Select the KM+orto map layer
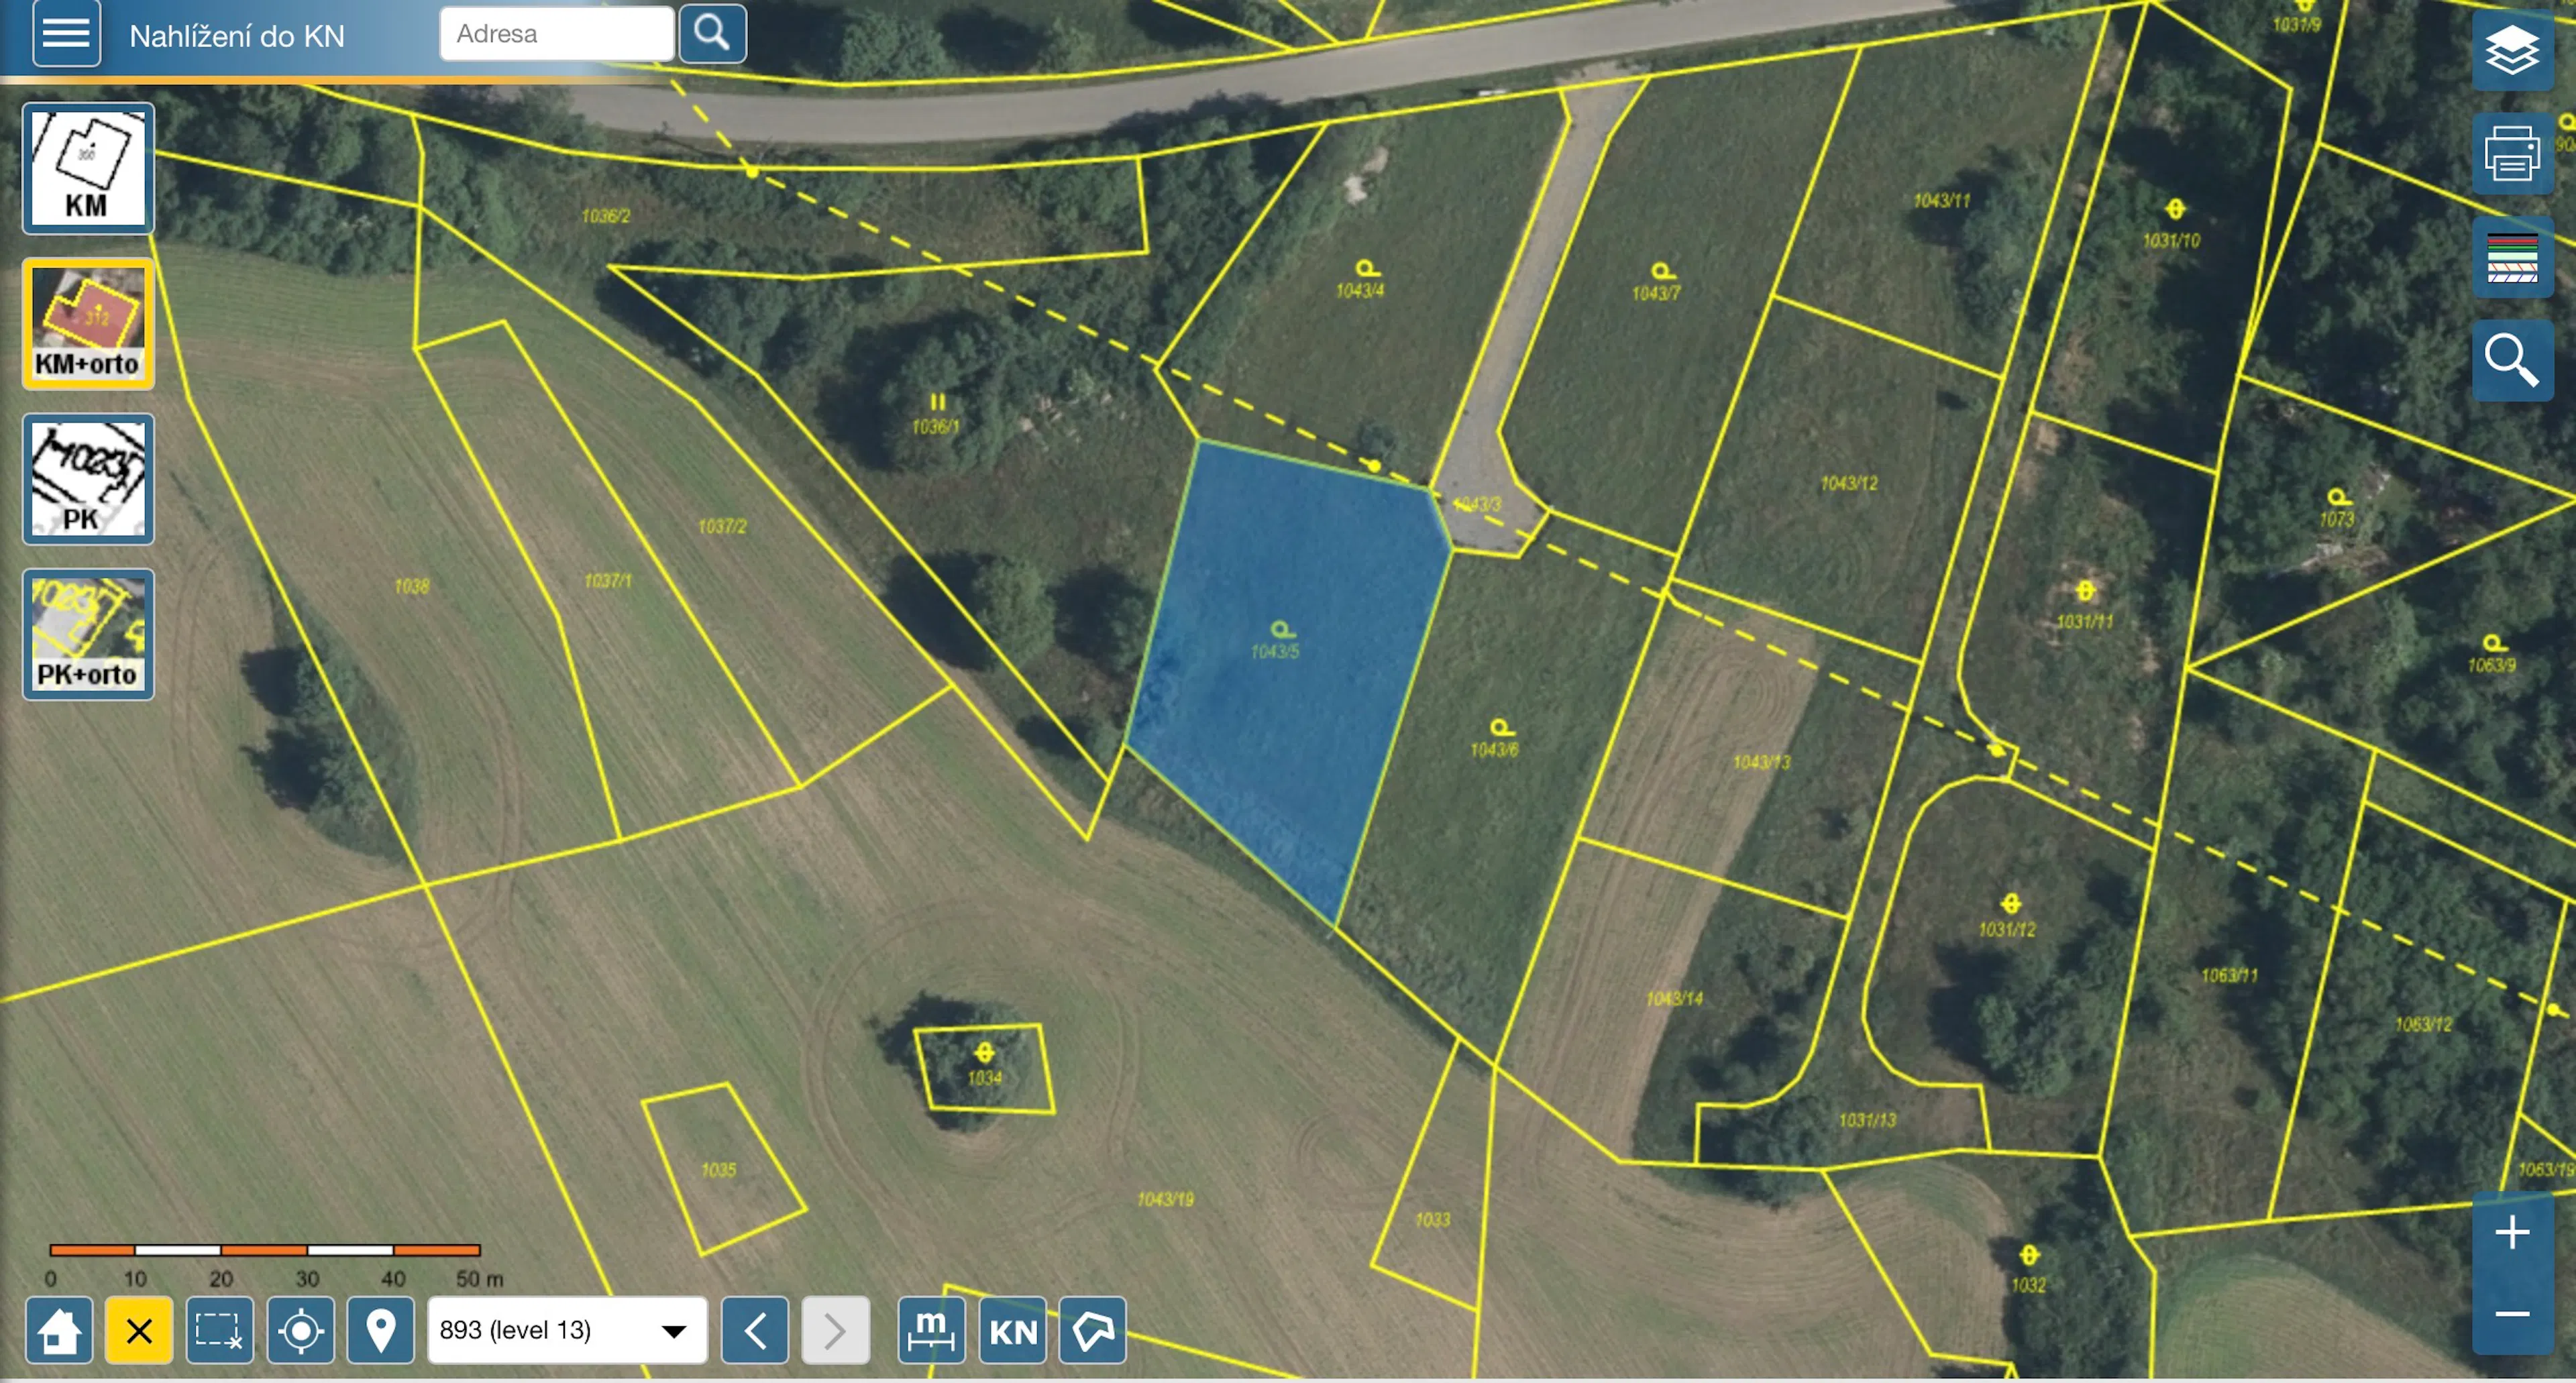Viewport: 2576px width, 1383px height. [x=88, y=324]
